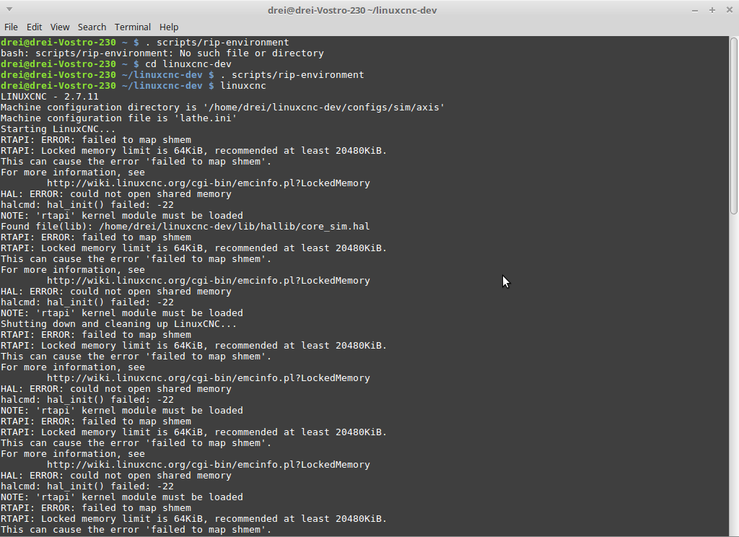Click the 'Machine configuration file is lathe.ini' line
The width and height of the screenshot is (739, 537).
[x=119, y=118]
